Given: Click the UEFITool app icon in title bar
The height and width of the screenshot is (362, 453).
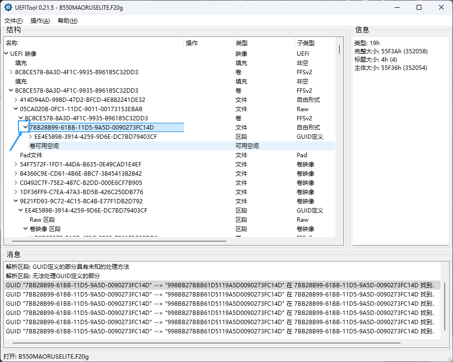Looking at the screenshot, I should tap(8, 8).
